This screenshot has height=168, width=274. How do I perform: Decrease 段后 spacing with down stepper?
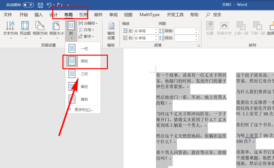196,40
